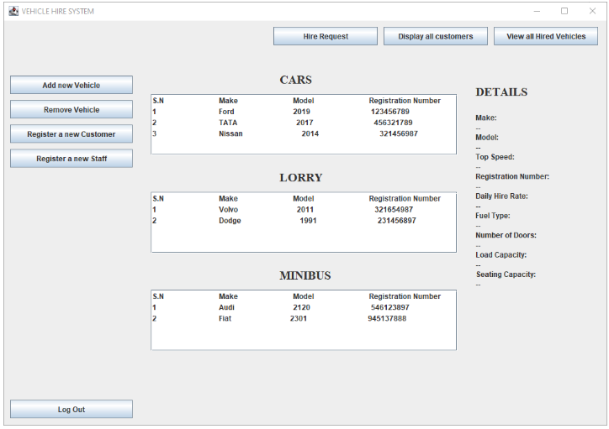Maximize the Vehicle Hire System window
This screenshot has height=429, width=609.
[564, 11]
